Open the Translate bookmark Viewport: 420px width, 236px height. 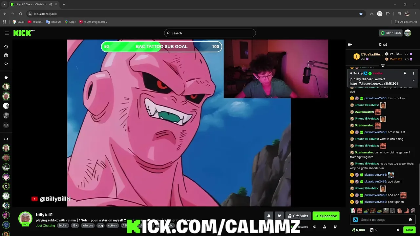pos(53,22)
